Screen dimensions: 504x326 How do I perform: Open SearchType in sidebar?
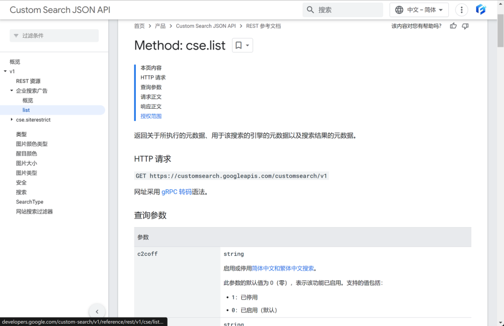[29, 201]
